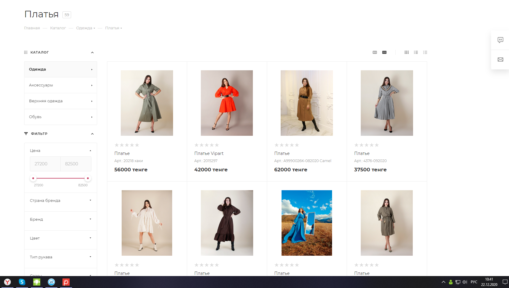Image resolution: width=509 pixels, height=288 pixels.
Task: Open the Одежда breadcrumb dropdown
Action: coord(94,28)
